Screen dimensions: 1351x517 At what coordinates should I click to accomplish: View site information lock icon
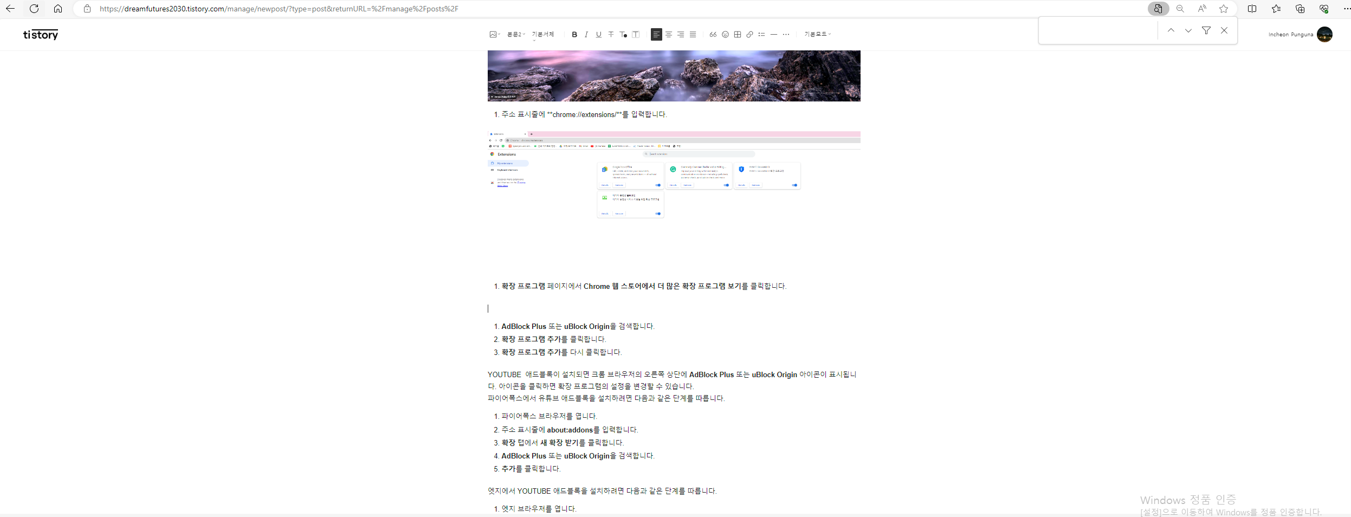(x=87, y=9)
